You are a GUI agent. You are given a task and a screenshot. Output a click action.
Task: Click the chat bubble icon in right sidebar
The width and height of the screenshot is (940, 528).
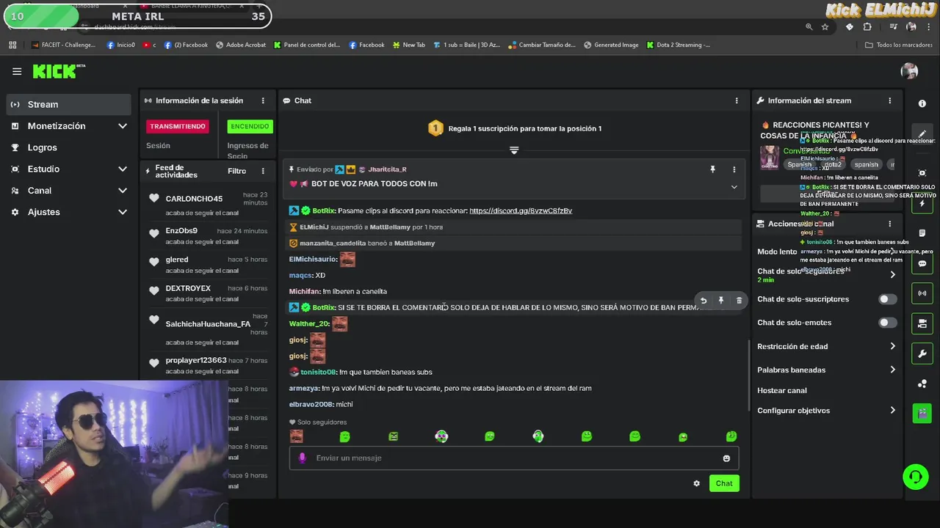pyautogui.click(x=922, y=263)
